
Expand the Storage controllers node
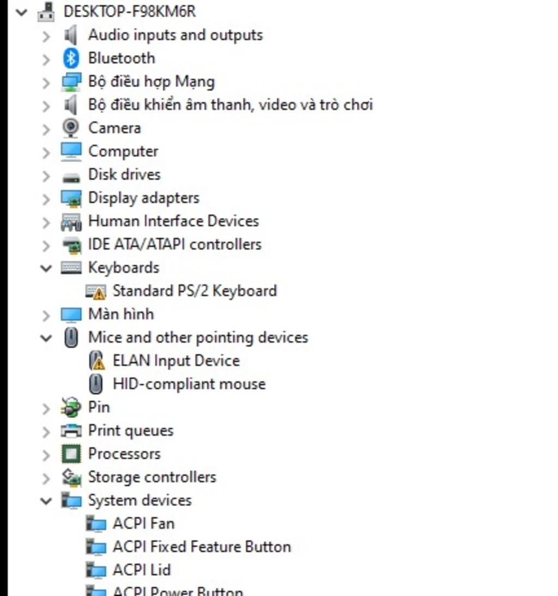click(x=46, y=477)
